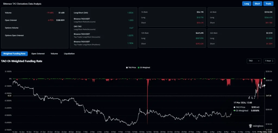Click the Options Open Interest label

(x=14, y=36)
